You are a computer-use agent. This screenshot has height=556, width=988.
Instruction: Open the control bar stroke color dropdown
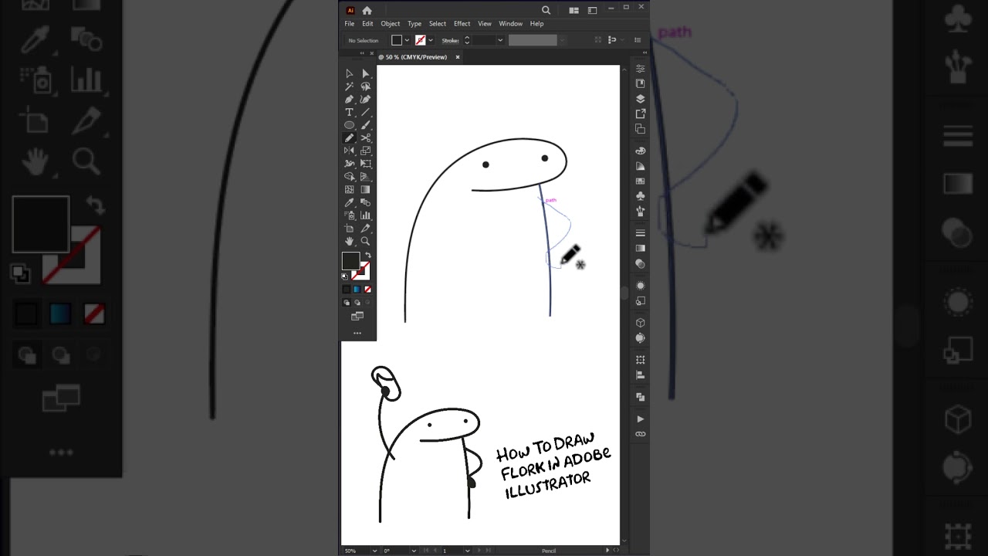point(430,40)
